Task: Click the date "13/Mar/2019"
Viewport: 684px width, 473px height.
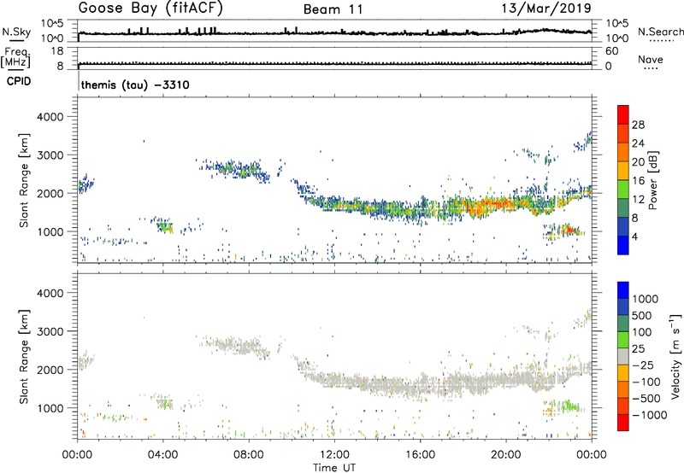Action: [546, 9]
